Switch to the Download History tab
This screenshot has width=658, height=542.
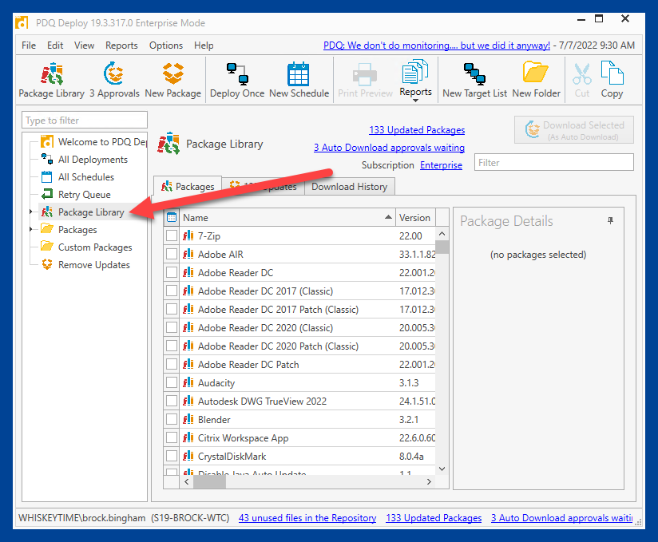(x=349, y=187)
